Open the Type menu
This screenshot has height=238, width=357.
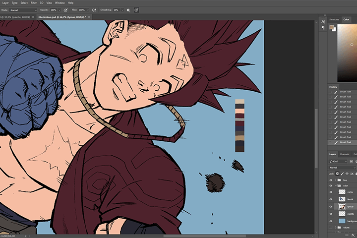(x=14, y=3)
